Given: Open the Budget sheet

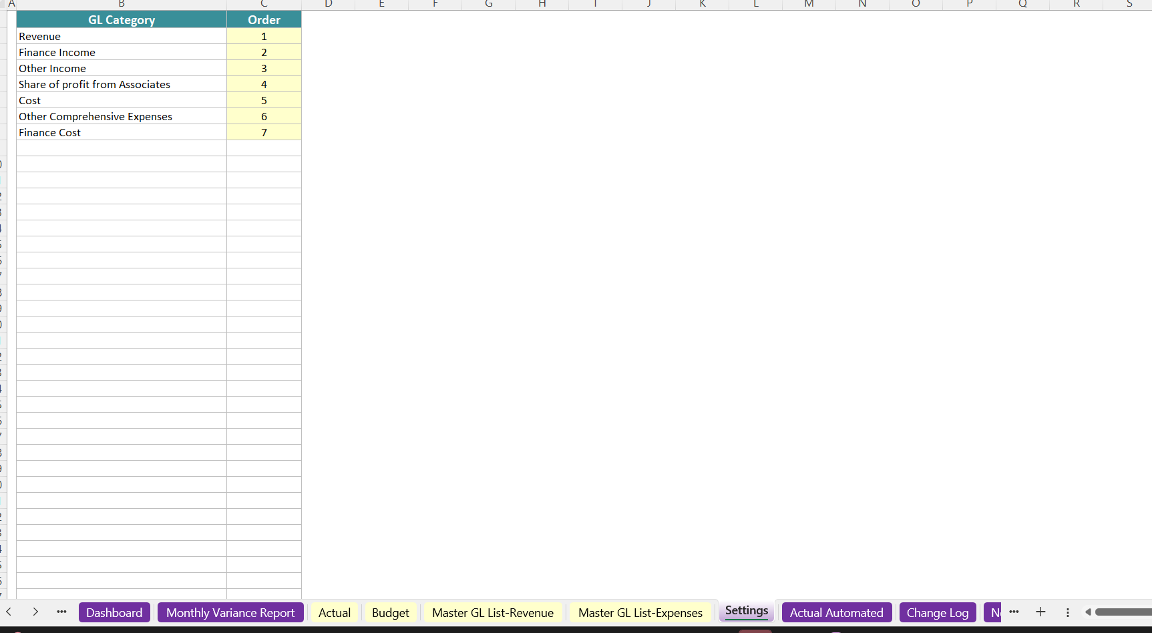Looking at the screenshot, I should pyautogui.click(x=390, y=612).
